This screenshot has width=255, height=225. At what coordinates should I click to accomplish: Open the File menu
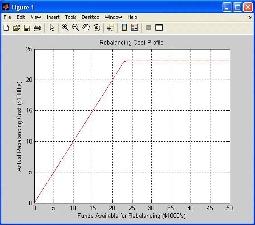coord(7,17)
